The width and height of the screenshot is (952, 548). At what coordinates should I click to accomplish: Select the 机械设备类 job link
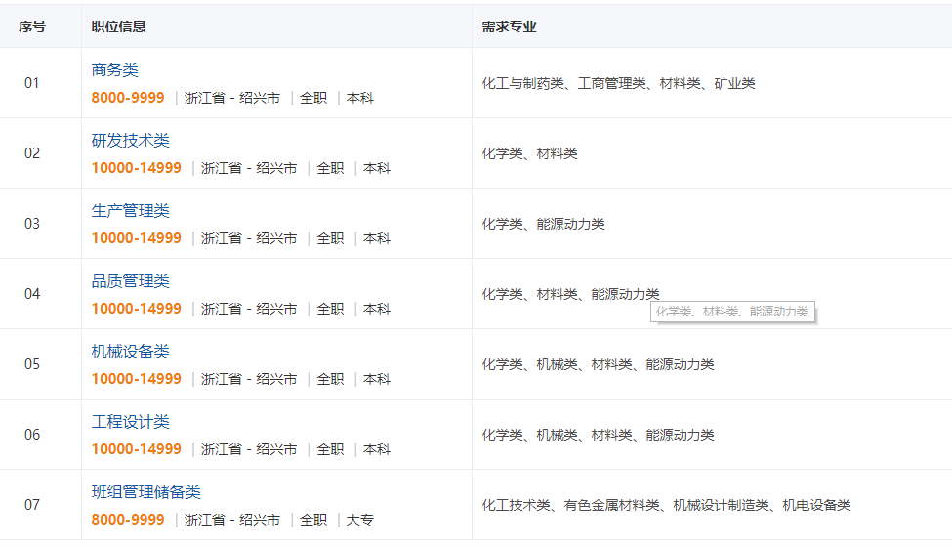click(x=131, y=352)
